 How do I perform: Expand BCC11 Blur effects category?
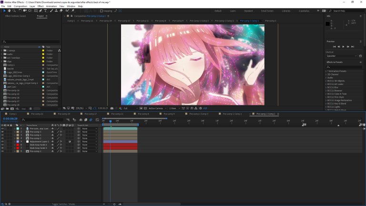pyautogui.click(x=326, y=87)
